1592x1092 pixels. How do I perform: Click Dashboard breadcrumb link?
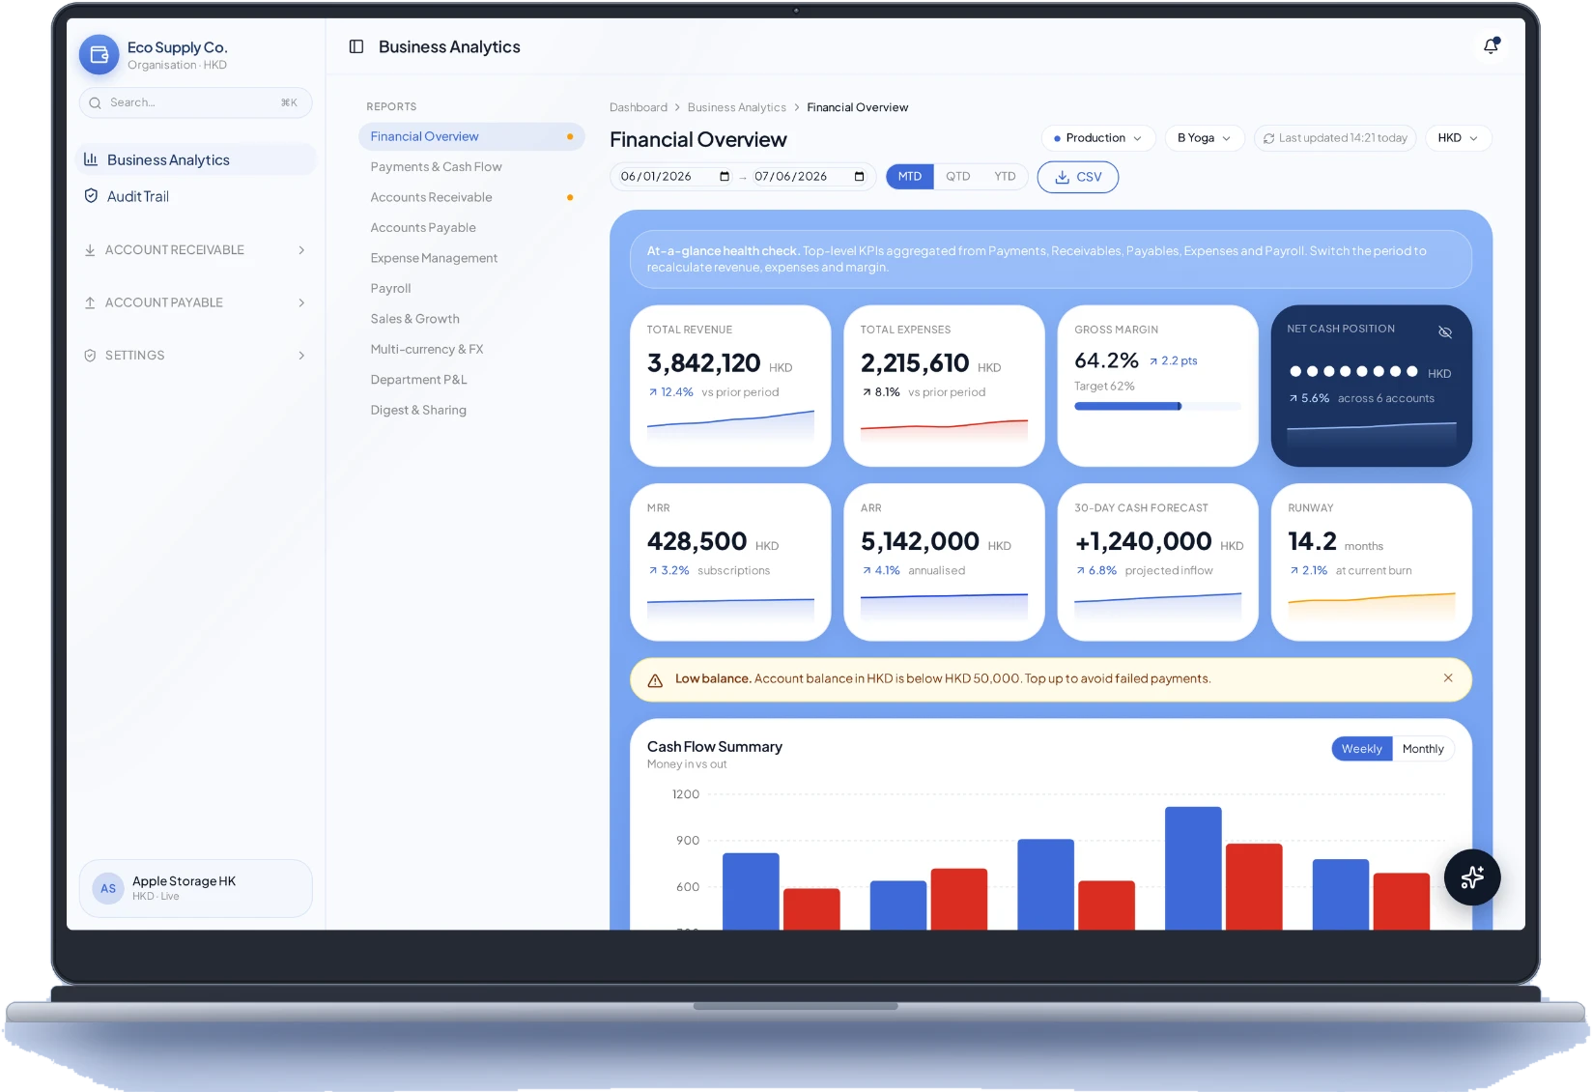pos(639,107)
